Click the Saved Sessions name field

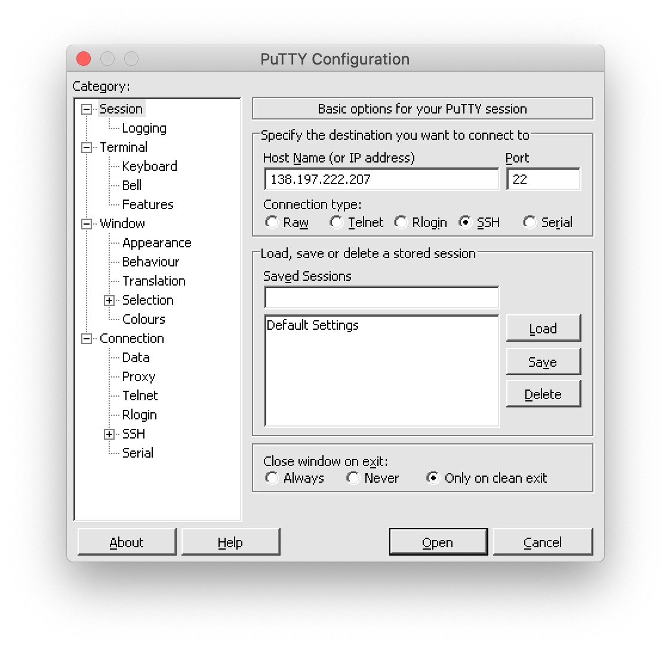point(381,298)
